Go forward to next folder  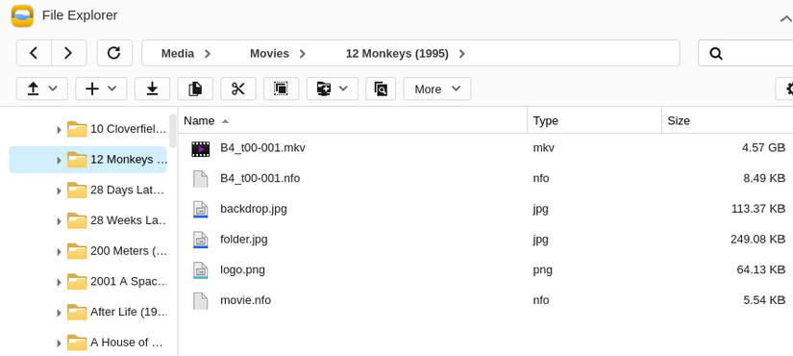point(69,53)
